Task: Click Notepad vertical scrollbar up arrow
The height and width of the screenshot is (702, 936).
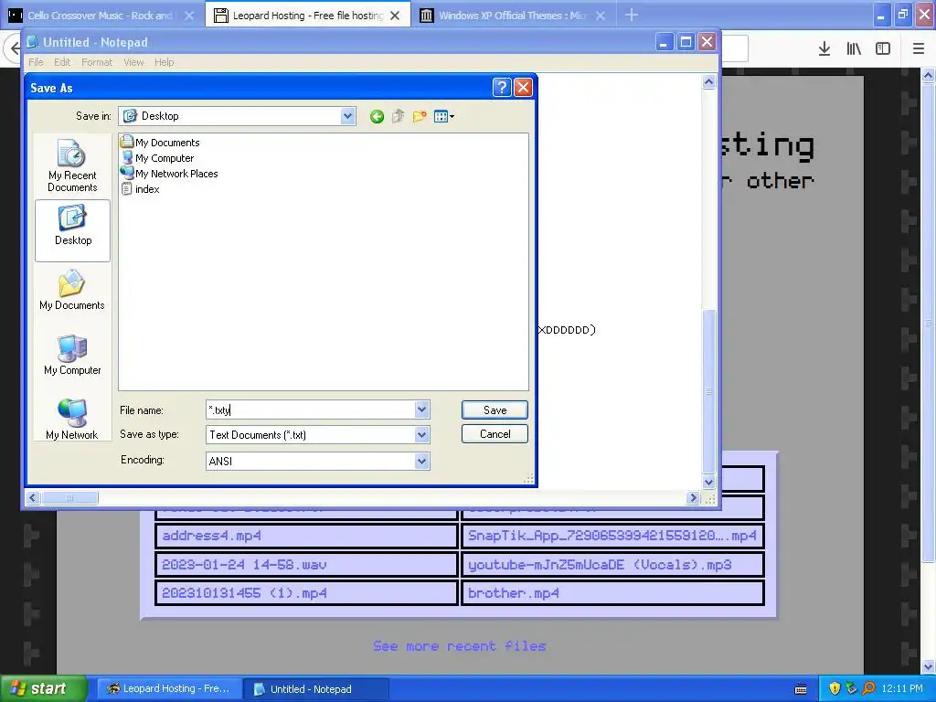Action: 708,81
